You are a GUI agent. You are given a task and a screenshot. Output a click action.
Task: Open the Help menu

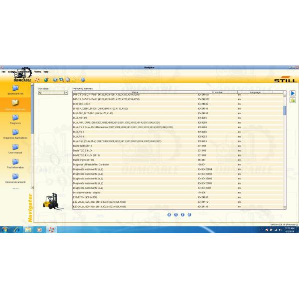[x=46, y=72]
